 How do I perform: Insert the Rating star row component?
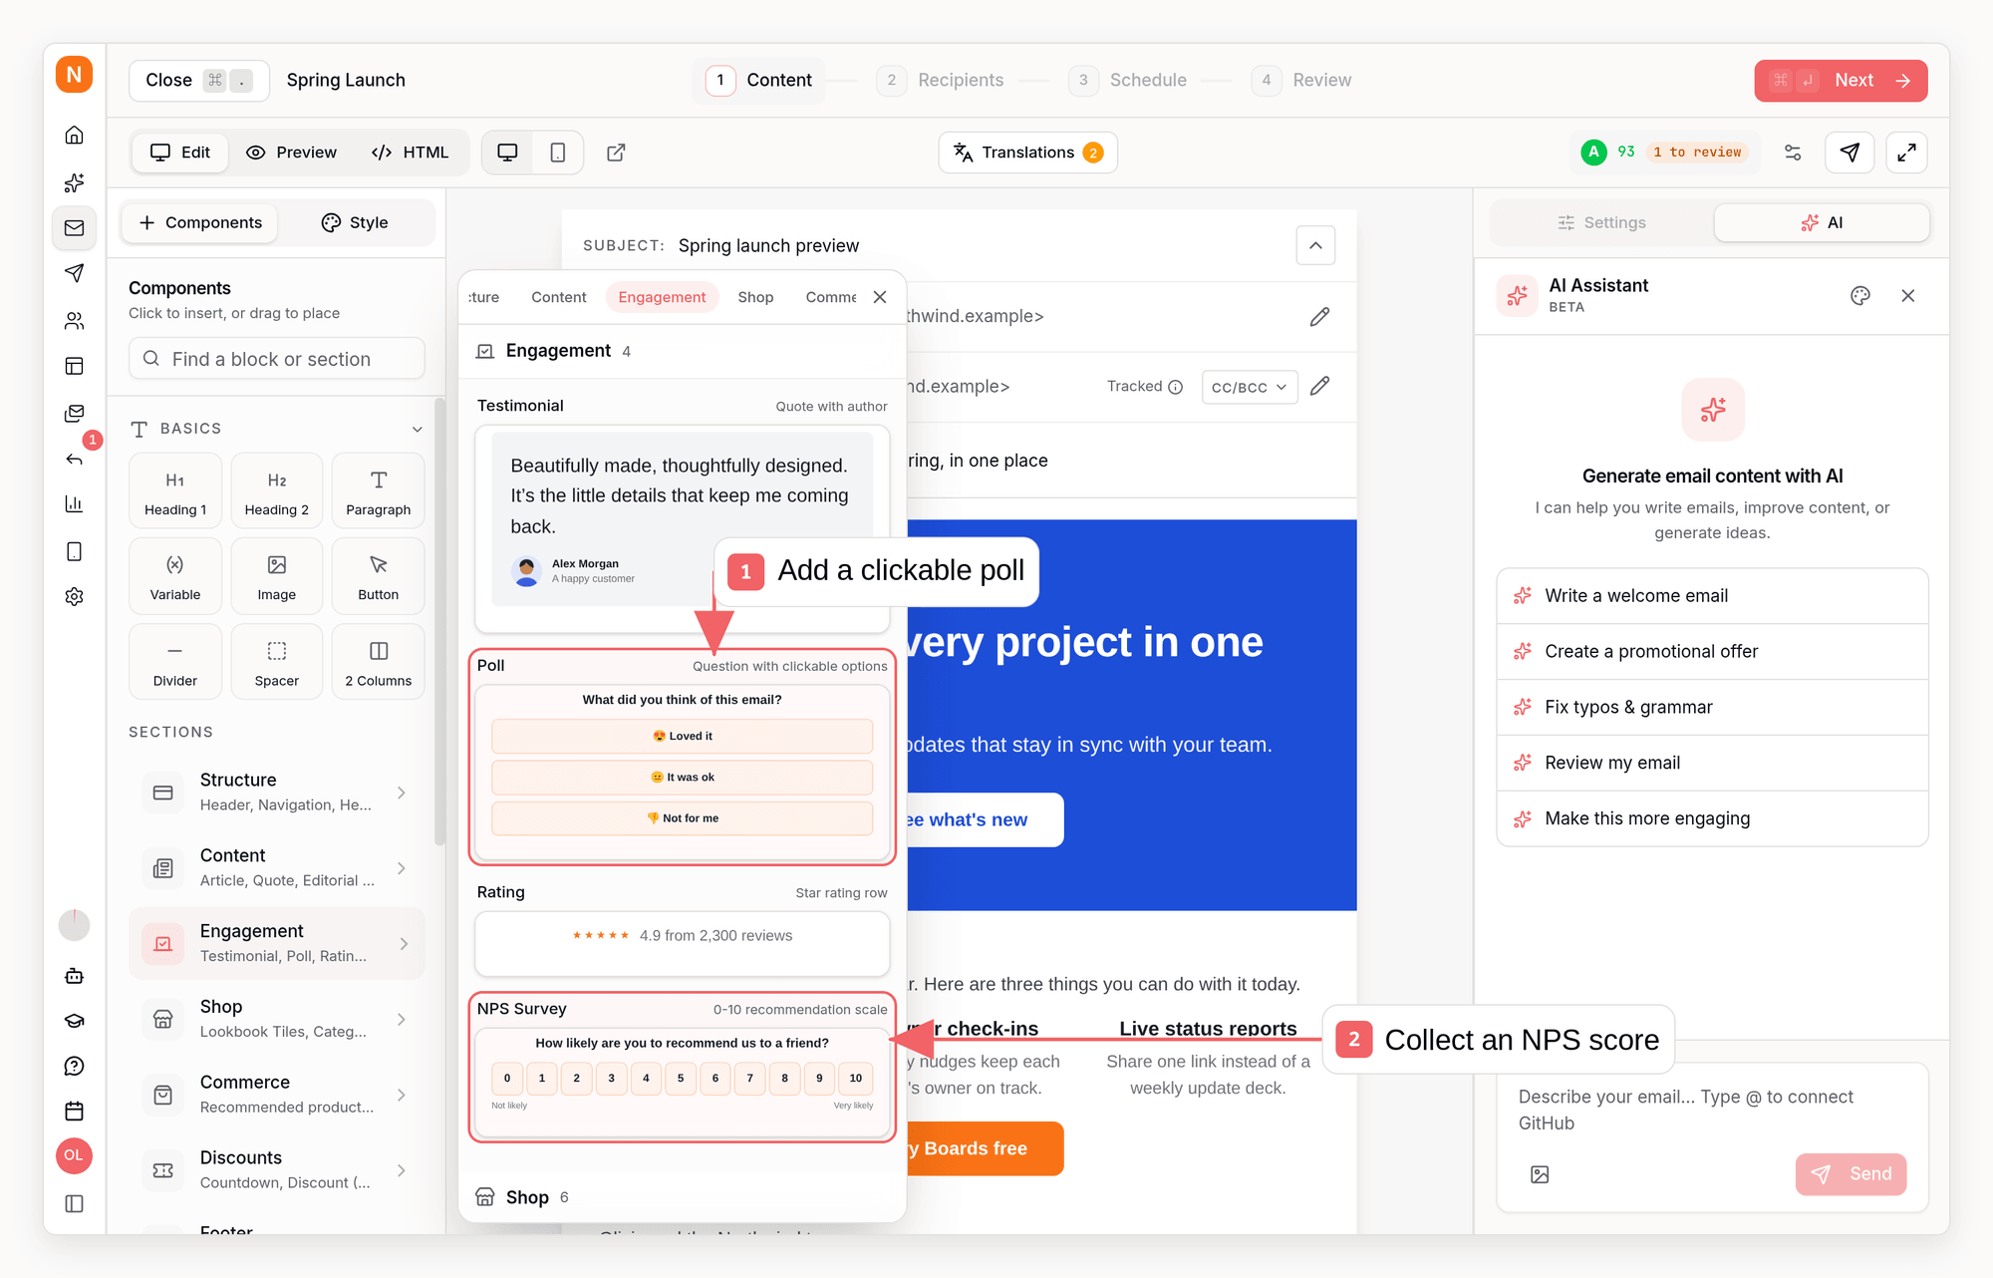click(683, 943)
